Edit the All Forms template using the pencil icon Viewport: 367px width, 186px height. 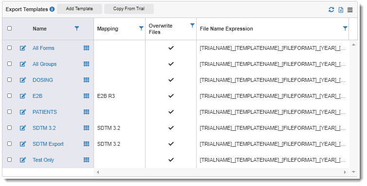click(x=23, y=48)
